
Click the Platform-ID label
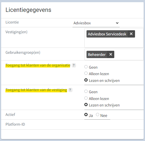point(15,125)
